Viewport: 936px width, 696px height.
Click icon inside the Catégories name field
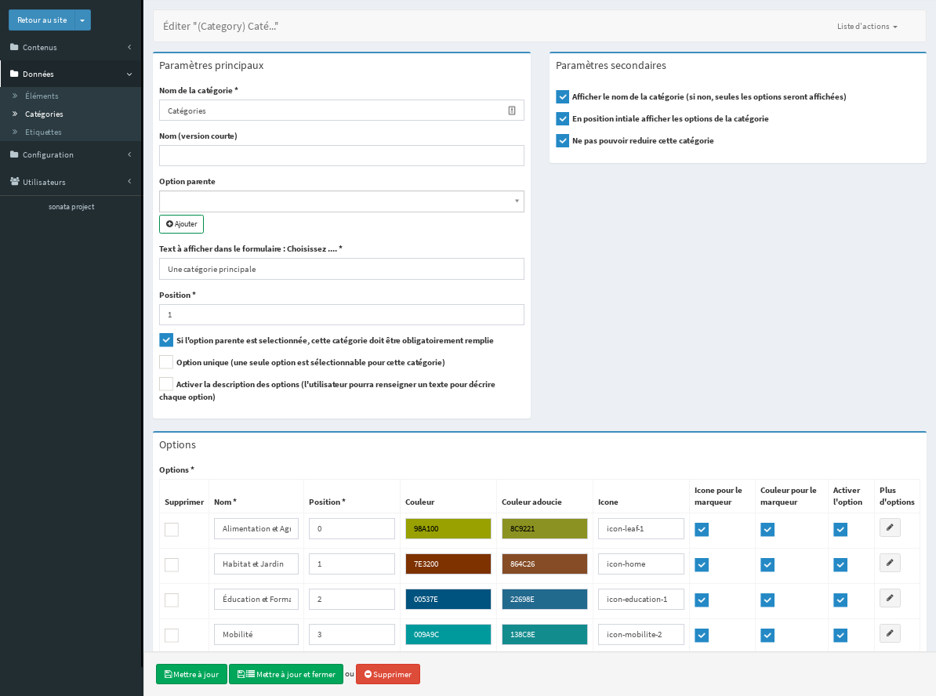tap(512, 111)
